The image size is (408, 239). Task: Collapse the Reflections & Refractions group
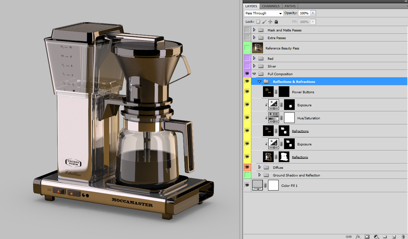tap(259, 82)
